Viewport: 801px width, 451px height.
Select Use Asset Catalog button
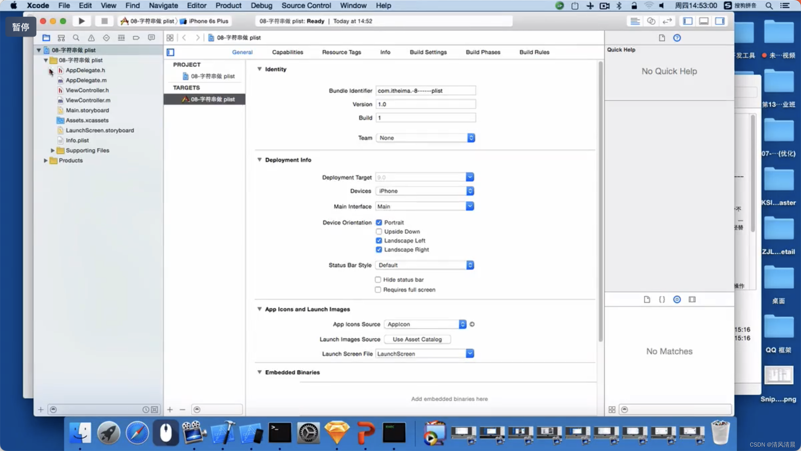tap(417, 339)
